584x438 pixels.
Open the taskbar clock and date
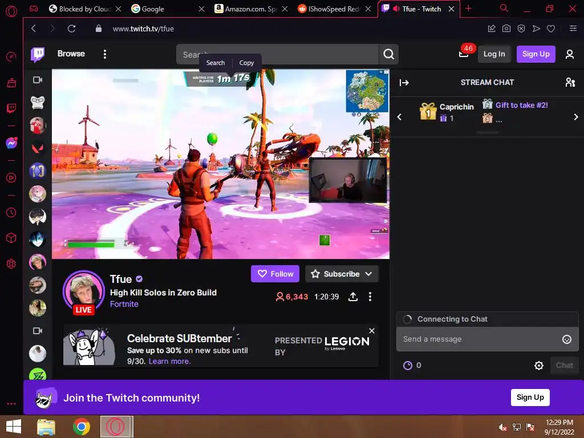click(x=559, y=427)
